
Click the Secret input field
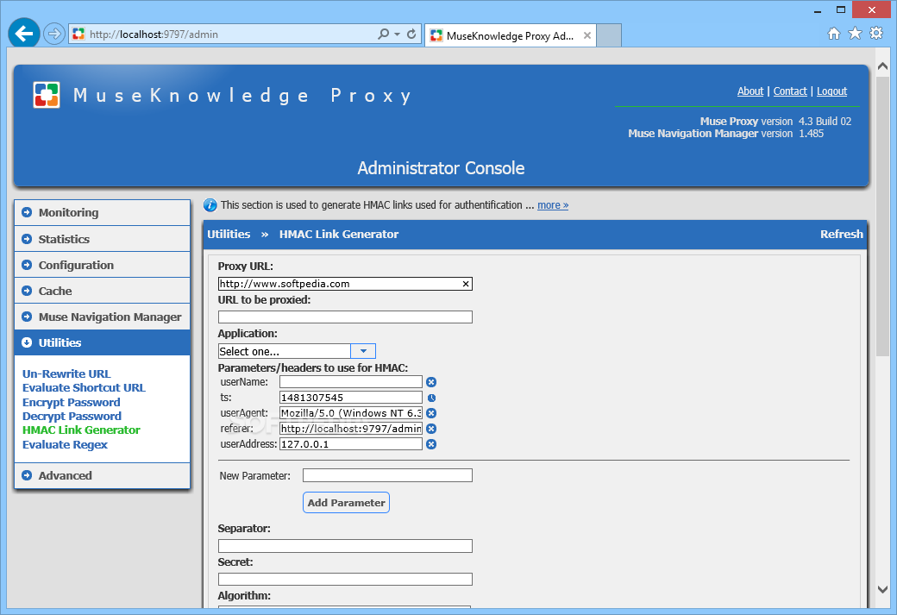tap(345, 579)
